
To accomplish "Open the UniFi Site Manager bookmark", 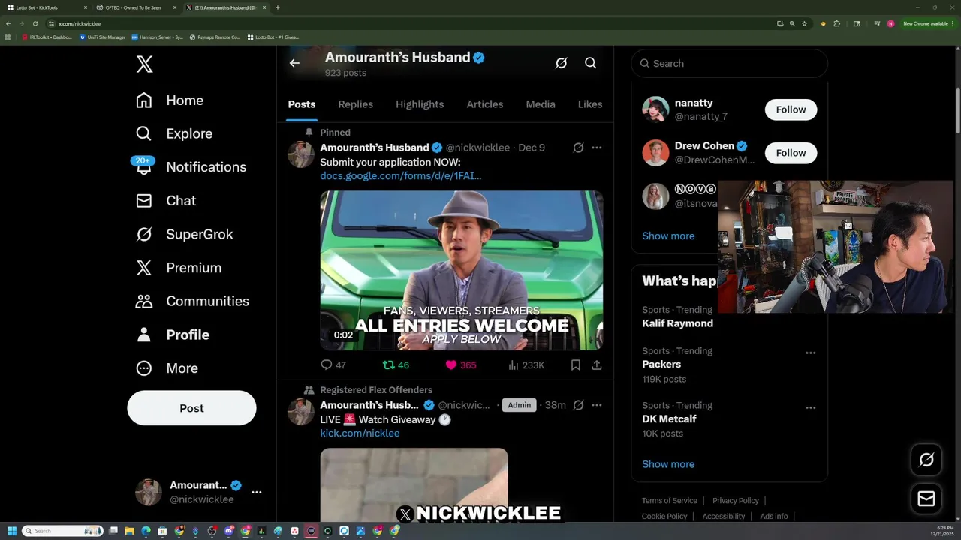I will [103, 37].
